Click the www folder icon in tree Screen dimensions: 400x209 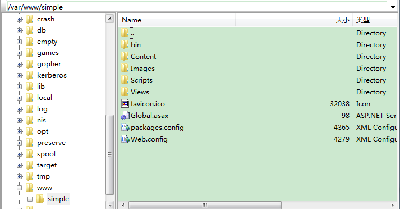click(x=30, y=188)
